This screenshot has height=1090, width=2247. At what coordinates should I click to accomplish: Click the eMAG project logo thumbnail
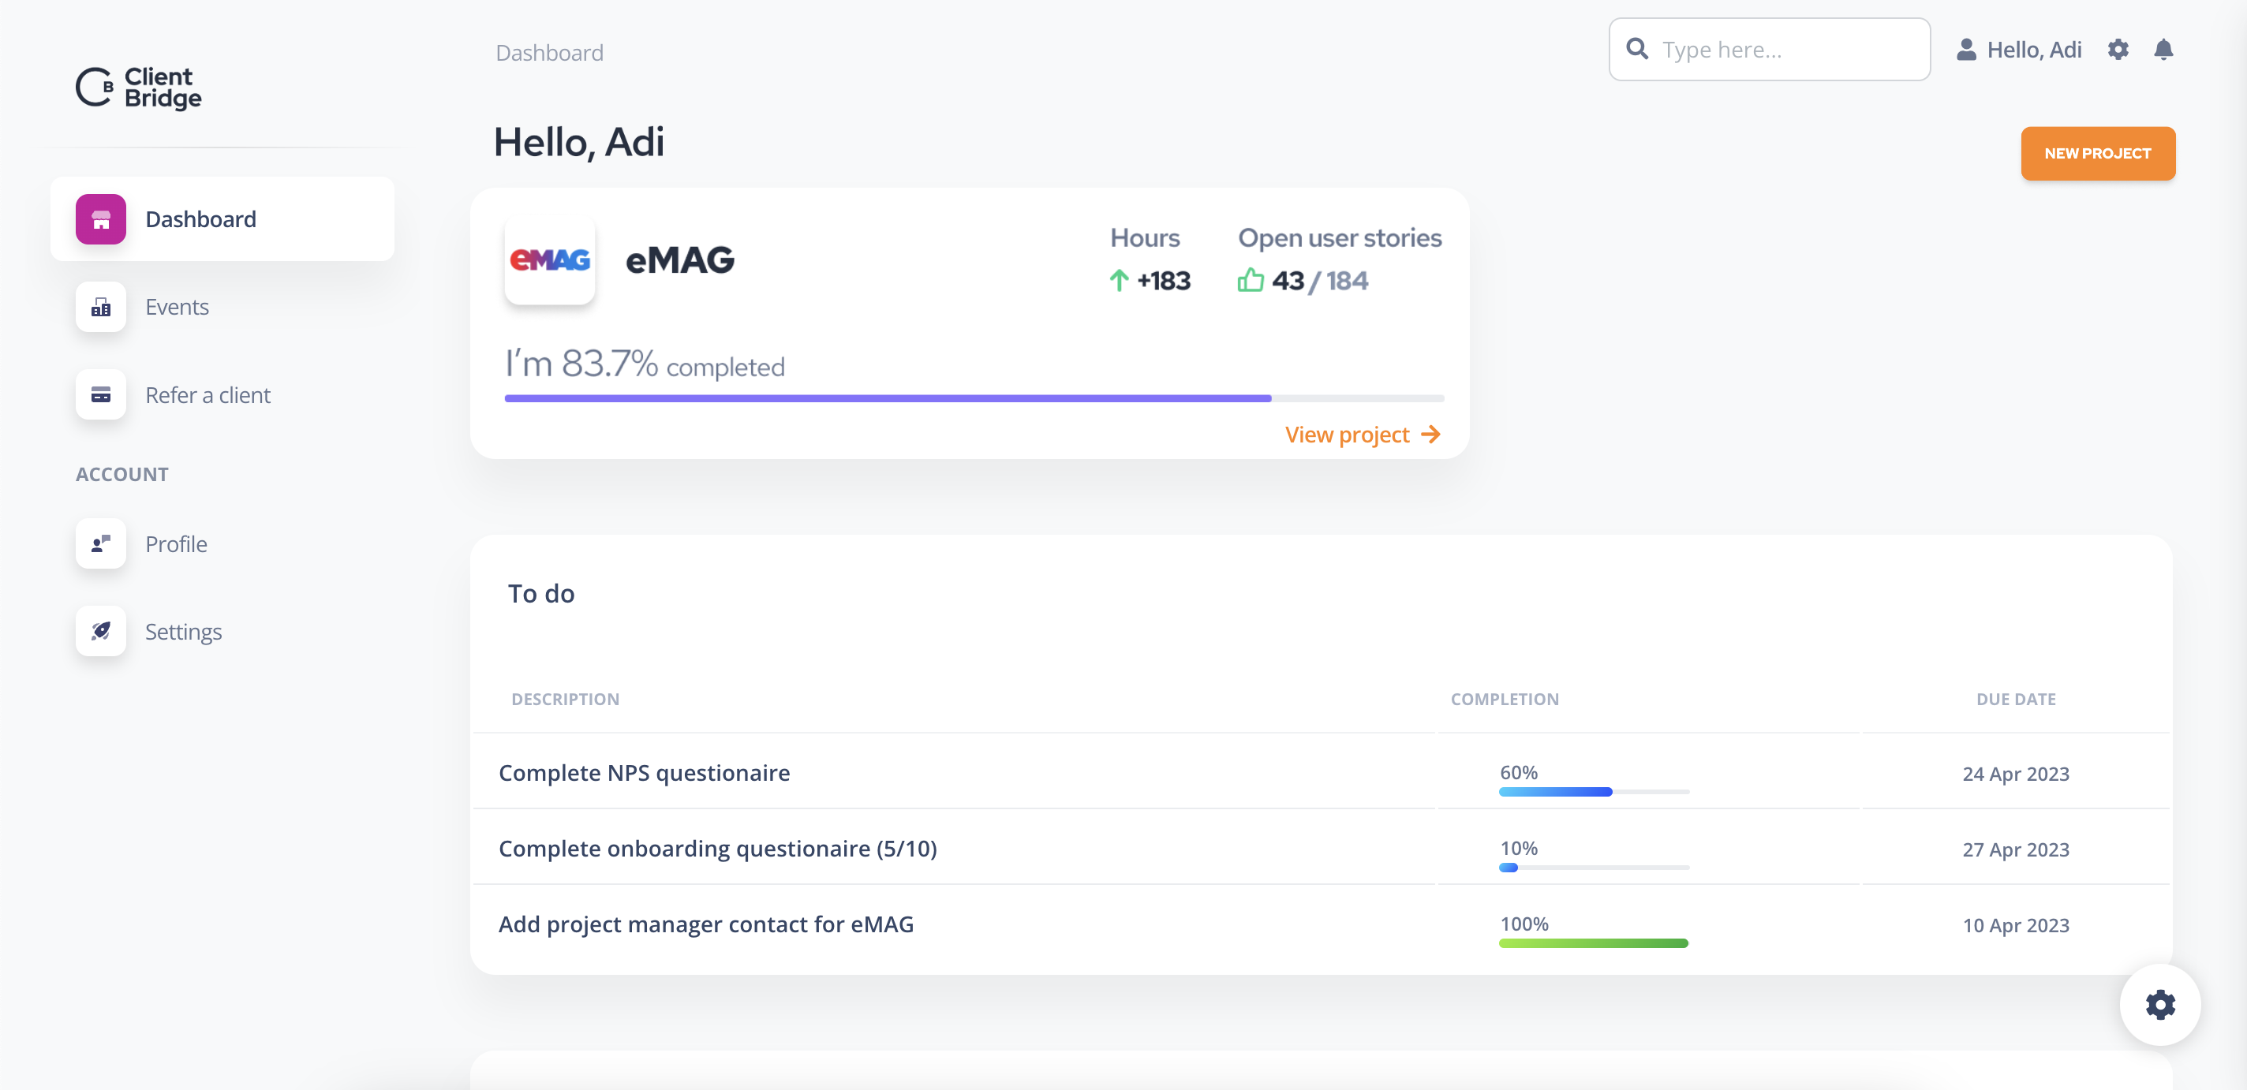click(x=550, y=259)
